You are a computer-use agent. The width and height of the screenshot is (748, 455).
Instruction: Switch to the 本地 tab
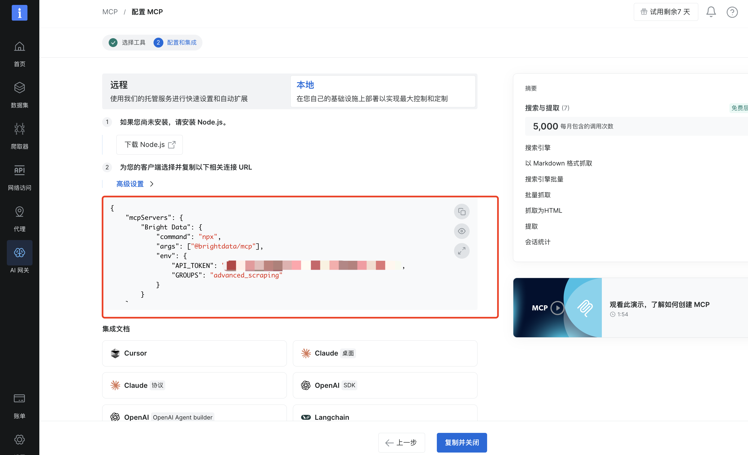coord(382,91)
